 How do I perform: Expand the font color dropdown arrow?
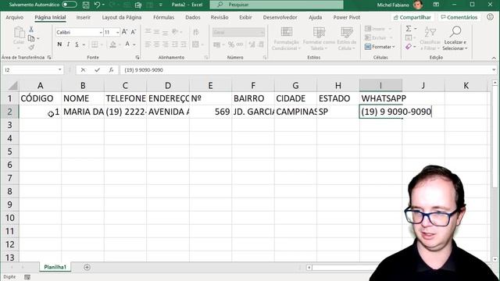tap(134, 44)
